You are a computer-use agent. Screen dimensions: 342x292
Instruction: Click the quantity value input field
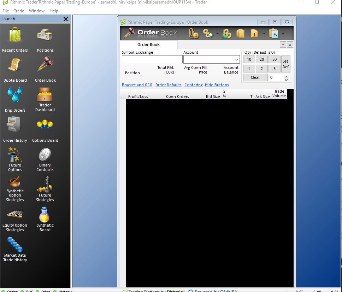pyautogui.click(x=277, y=77)
